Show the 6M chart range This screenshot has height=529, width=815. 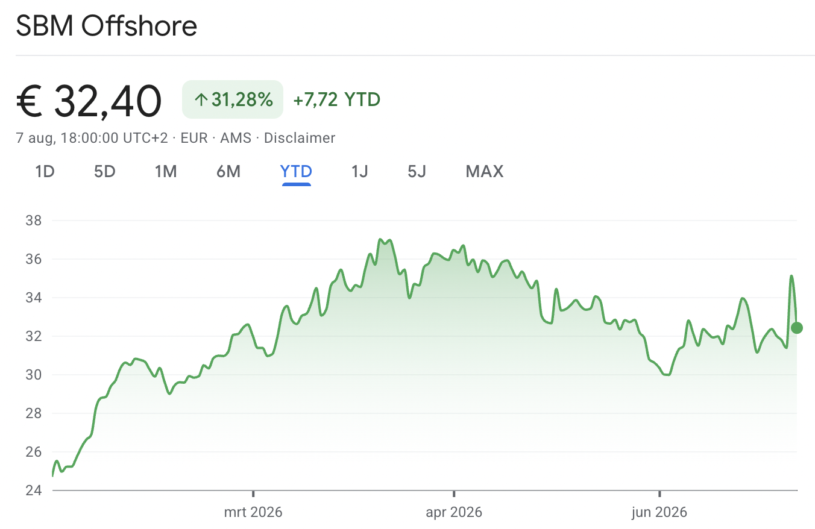point(228,172)
